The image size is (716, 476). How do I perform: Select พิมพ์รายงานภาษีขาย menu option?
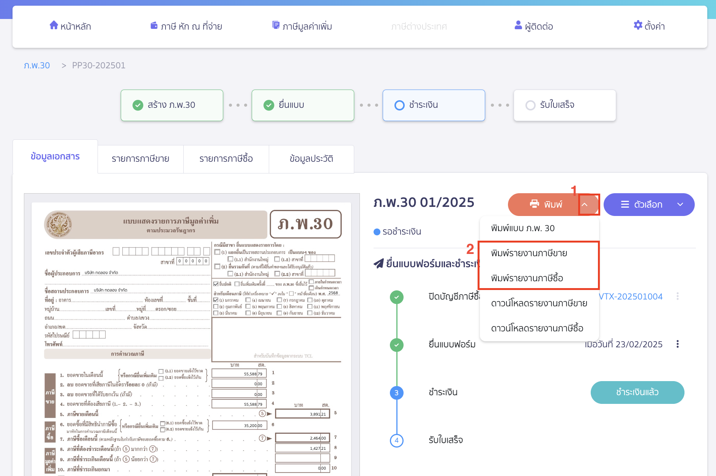(x=529, y=253)
